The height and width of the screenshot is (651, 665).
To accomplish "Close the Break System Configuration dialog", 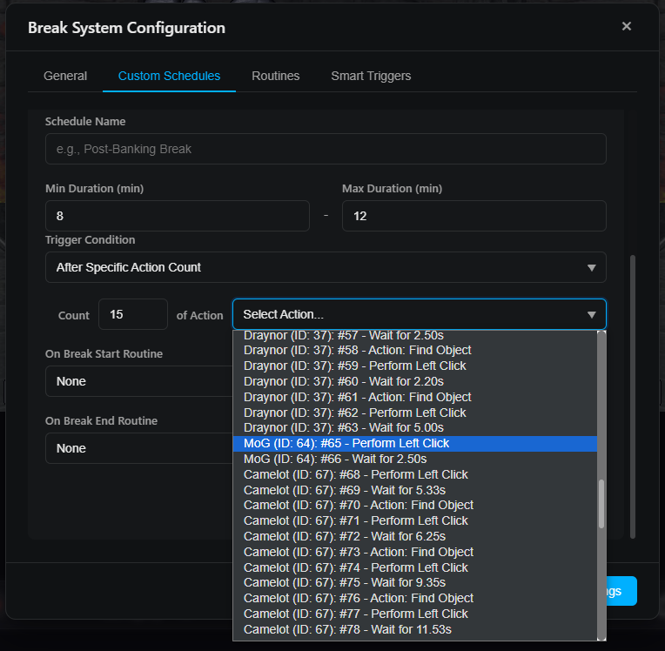I will [x=626, y=26].
